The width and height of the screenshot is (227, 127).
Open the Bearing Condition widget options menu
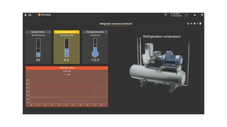tap(49, 32)
